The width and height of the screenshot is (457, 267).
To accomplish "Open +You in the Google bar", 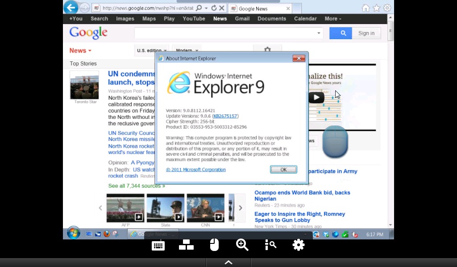I will 76,19.
